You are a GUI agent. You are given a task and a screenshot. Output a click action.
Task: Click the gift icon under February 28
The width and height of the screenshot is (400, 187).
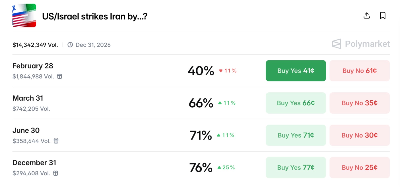click(x=59, y=76)
